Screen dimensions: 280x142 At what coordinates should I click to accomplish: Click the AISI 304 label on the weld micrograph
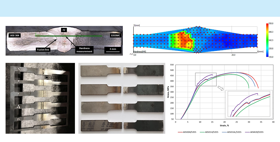(x=14, y=35)
